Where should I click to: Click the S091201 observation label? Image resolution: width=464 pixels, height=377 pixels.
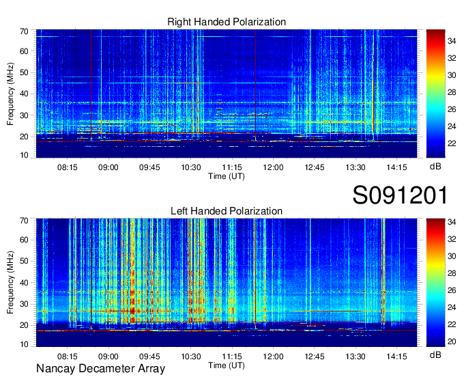tap(400, 195)
